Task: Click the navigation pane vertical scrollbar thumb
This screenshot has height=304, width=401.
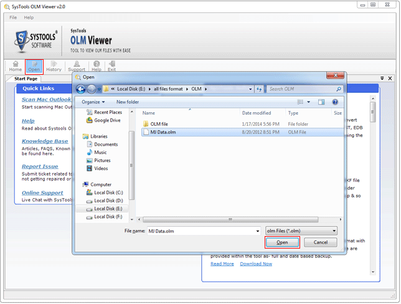Action: 131,165
